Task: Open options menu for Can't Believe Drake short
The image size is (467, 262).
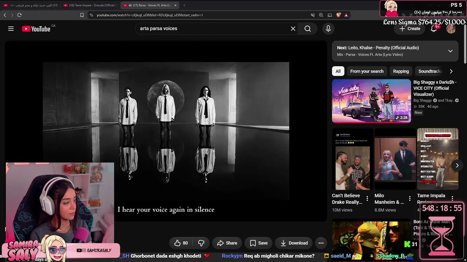Action: [367, 199]
